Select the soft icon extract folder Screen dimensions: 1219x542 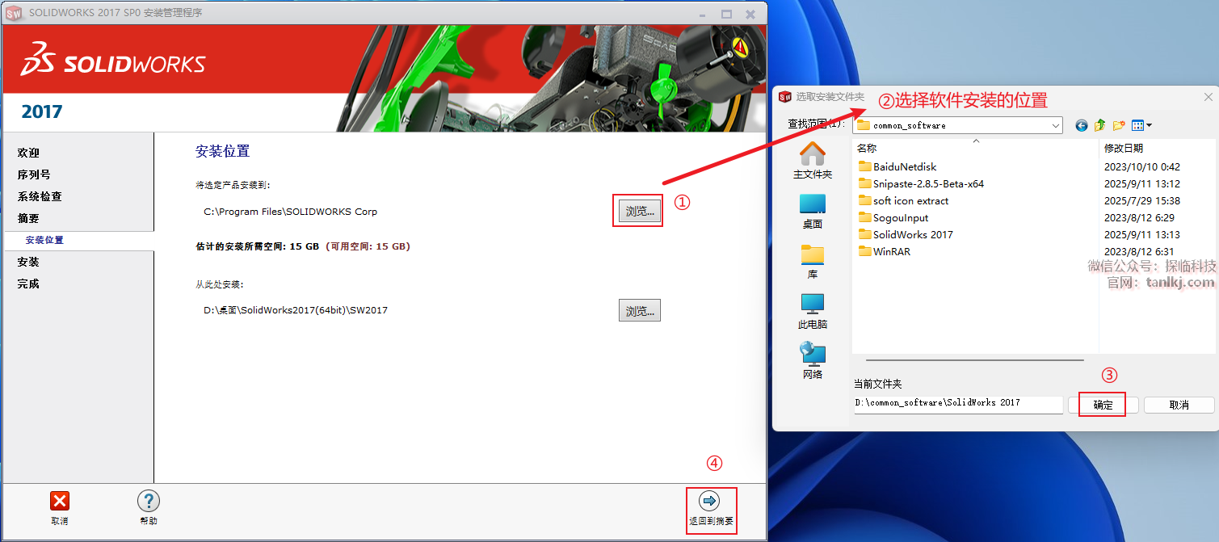903,200
